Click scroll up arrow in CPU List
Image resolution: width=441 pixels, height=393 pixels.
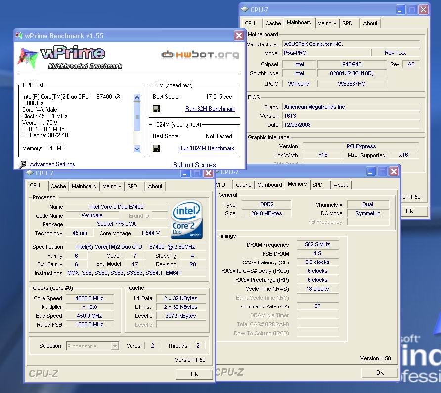pos(137,97)
